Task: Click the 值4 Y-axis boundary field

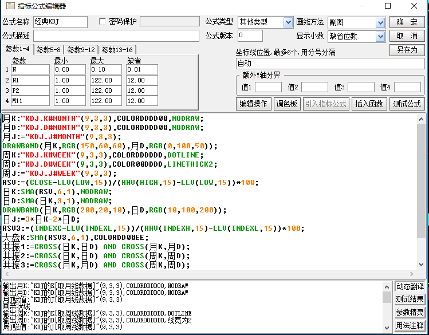Action: [407, 87]
